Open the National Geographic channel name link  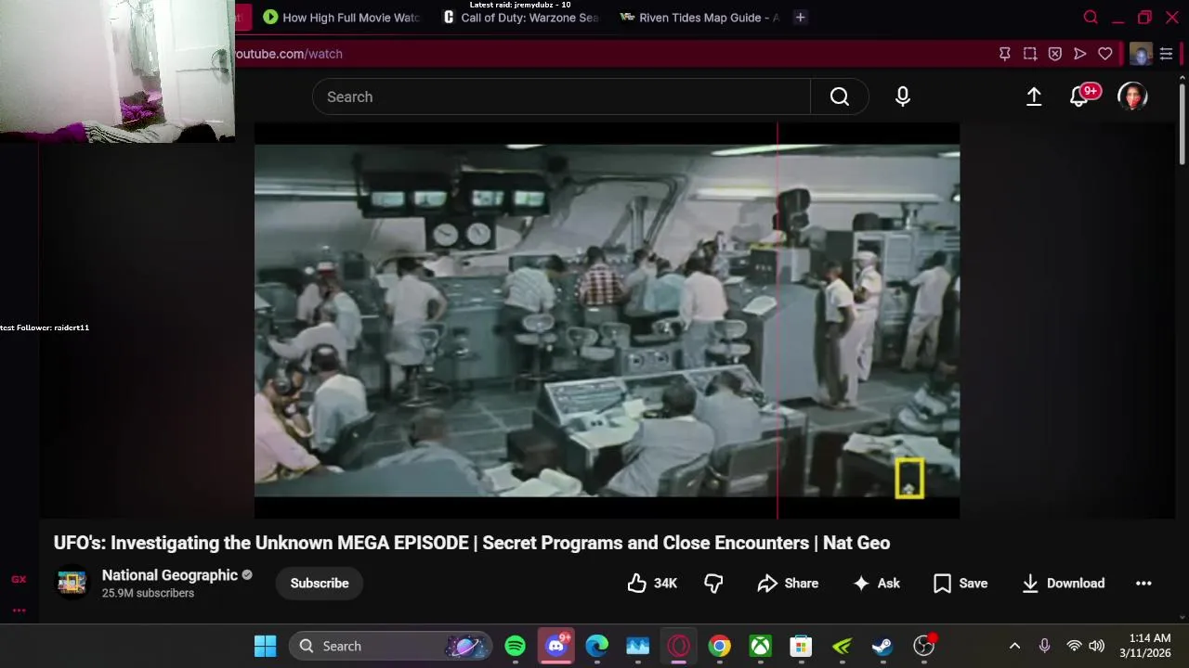coord(170,575)
